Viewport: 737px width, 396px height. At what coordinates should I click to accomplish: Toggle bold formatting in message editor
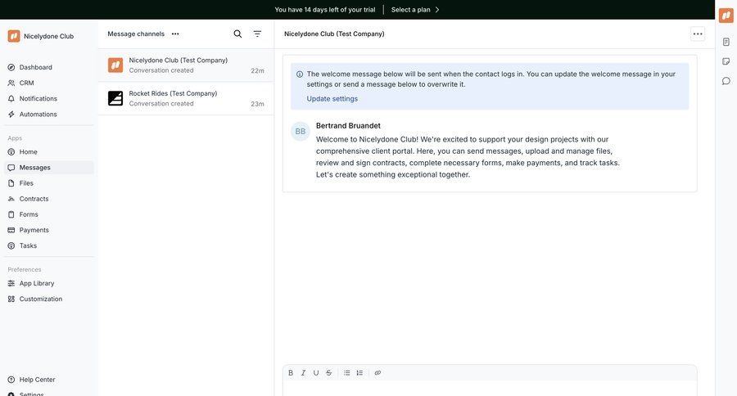(x=291, y=373)
